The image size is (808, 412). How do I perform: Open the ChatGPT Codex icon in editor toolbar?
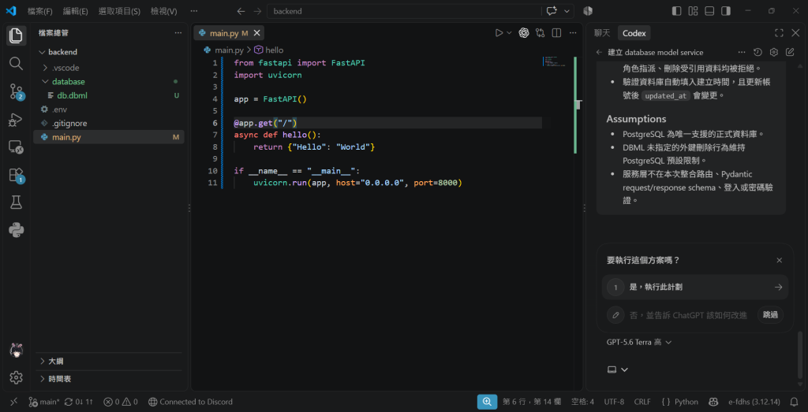(x=524, y=33)
